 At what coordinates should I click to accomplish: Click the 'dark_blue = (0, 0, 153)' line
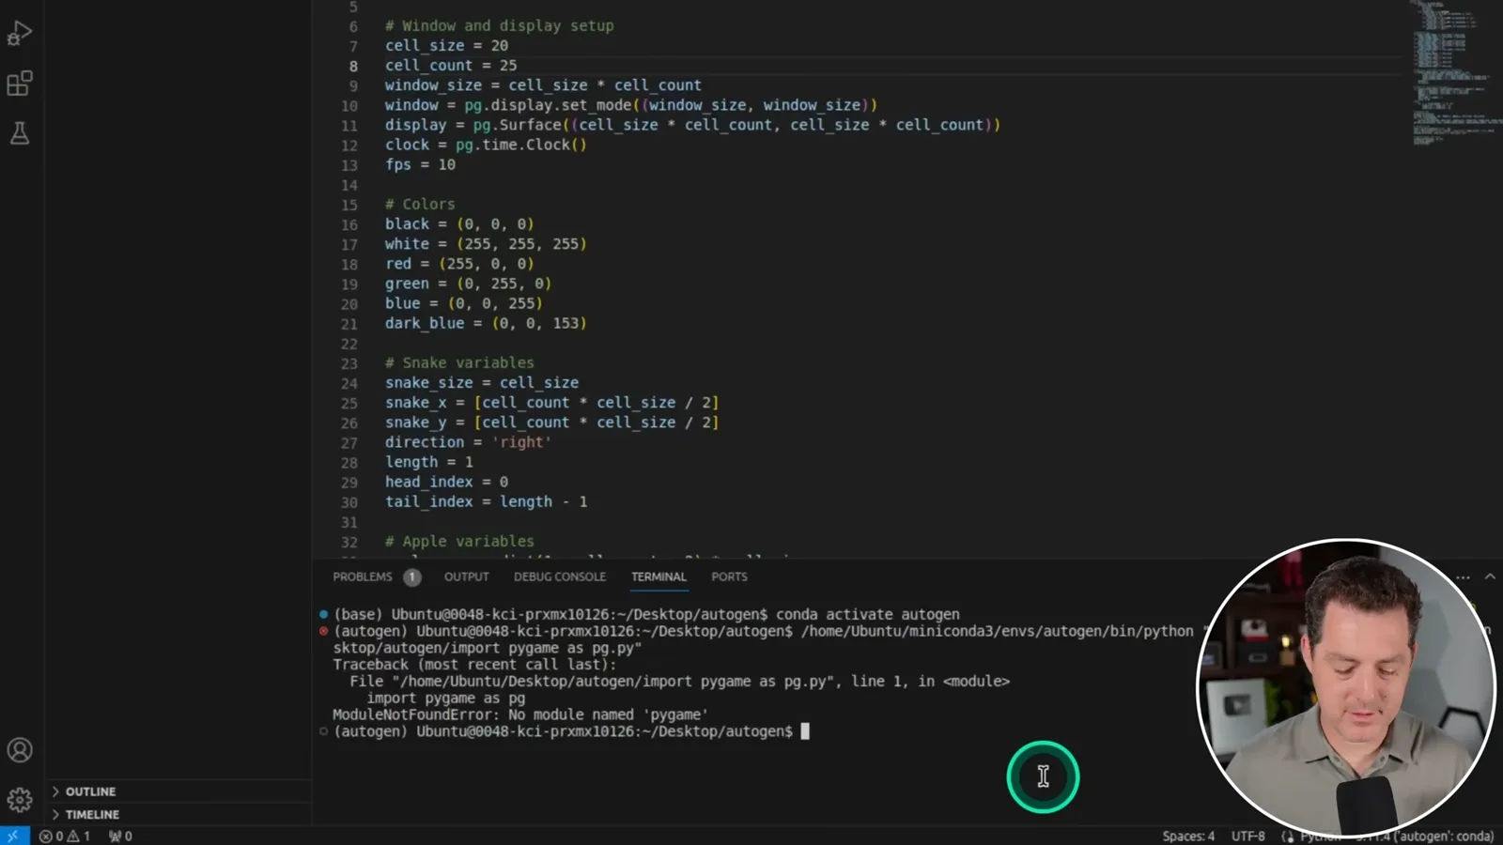pos(486,323)
